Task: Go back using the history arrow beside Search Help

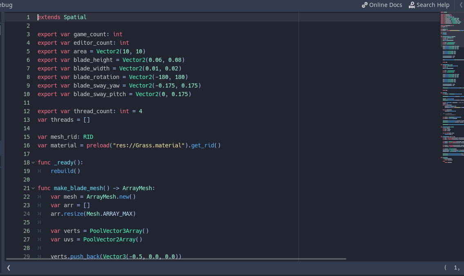Action: pyautogui.click(x=461, y=5)
